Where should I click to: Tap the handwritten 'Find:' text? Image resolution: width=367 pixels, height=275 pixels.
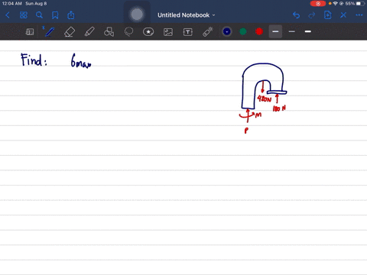point(34,60)
